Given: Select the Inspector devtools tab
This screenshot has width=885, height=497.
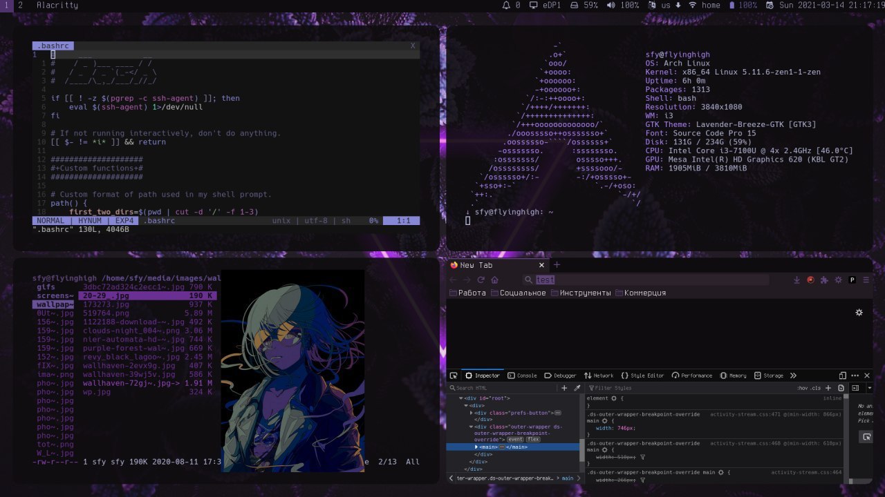Looking at the screenshot, I should (482, 376).
